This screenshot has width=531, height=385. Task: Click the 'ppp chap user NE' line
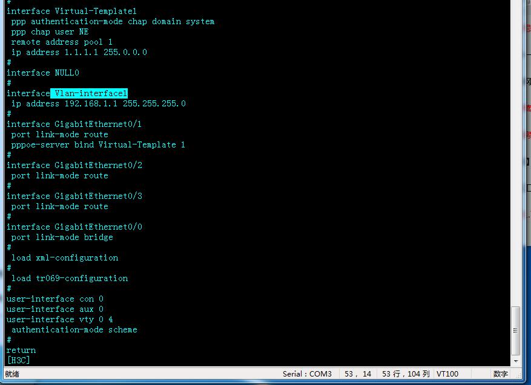tap(50, 32)
